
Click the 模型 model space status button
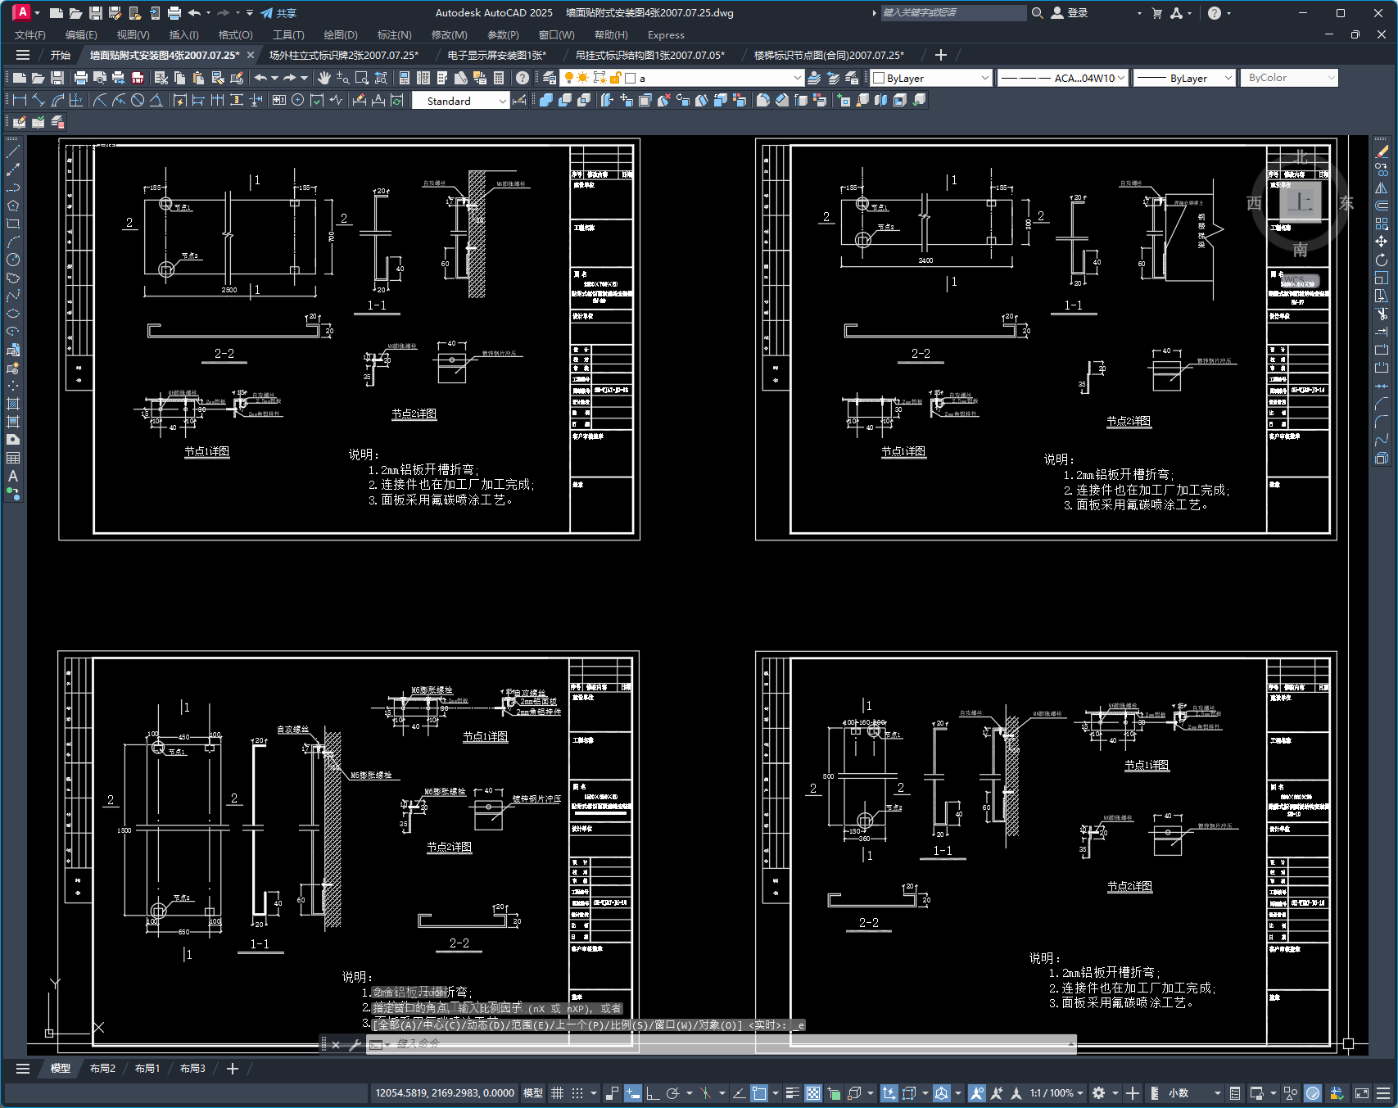(533, 1092)
